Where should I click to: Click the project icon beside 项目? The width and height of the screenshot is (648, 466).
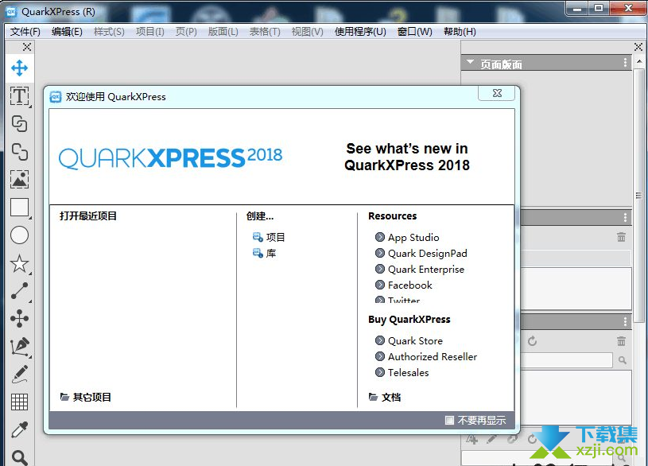point(258,237)
